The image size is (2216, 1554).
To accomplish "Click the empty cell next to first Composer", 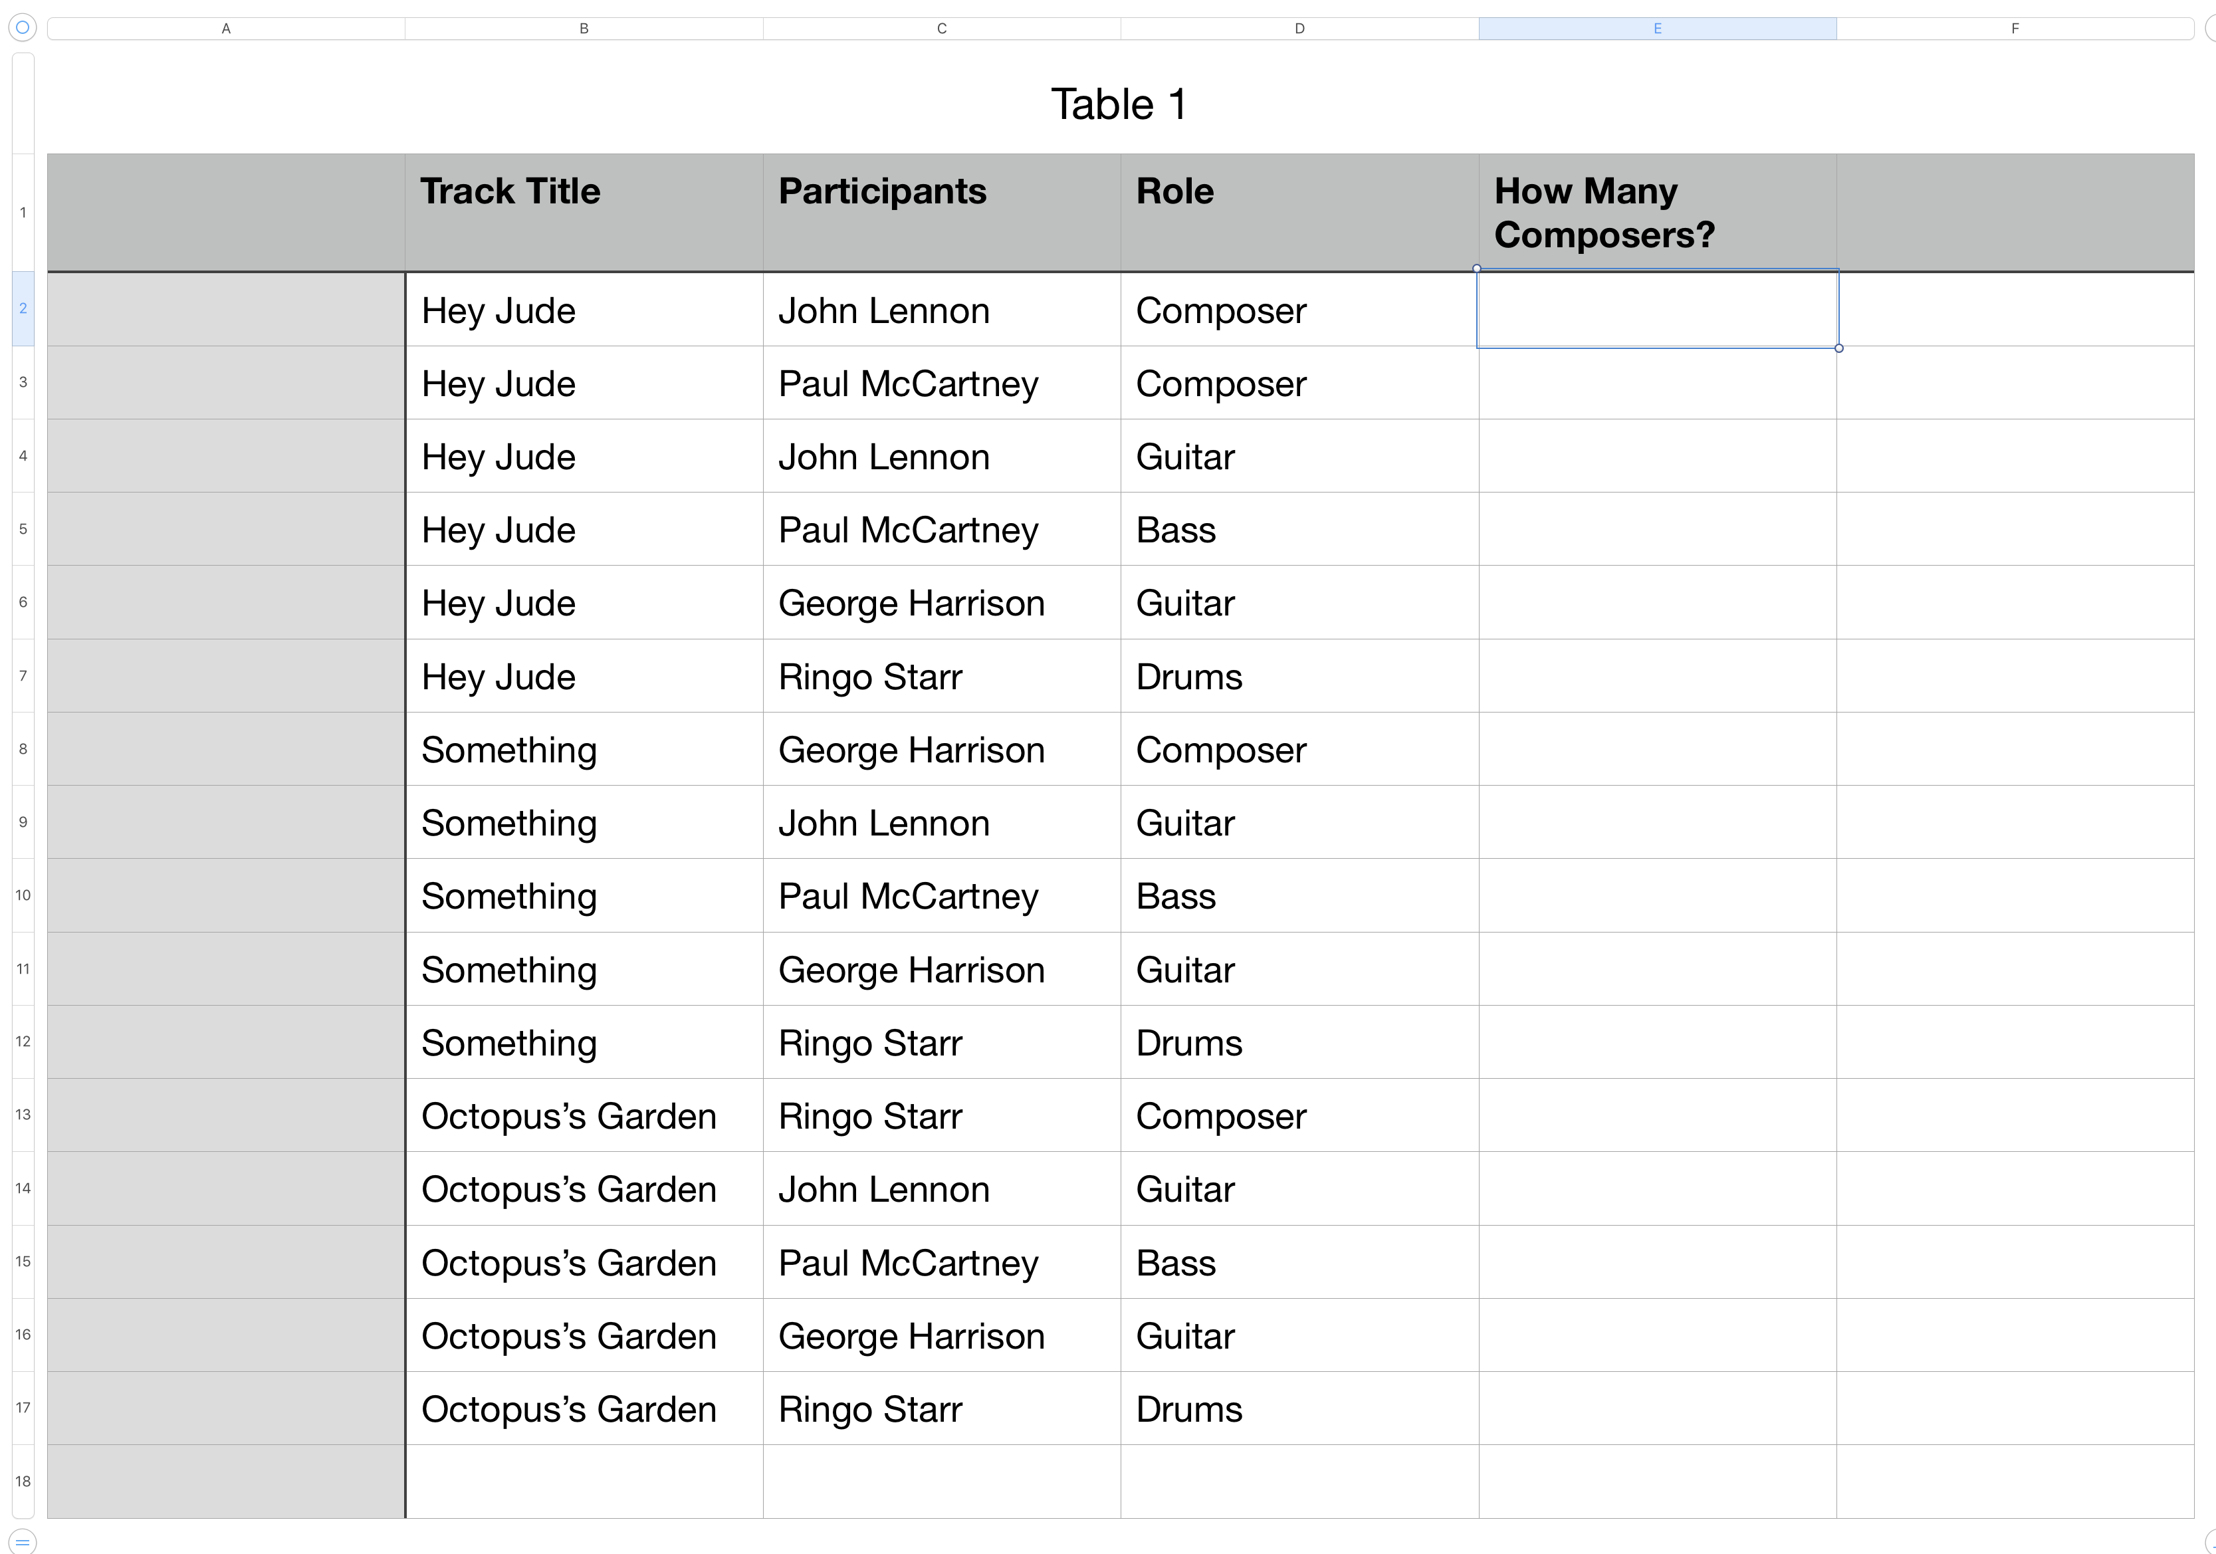I will tap(1656, 309).
